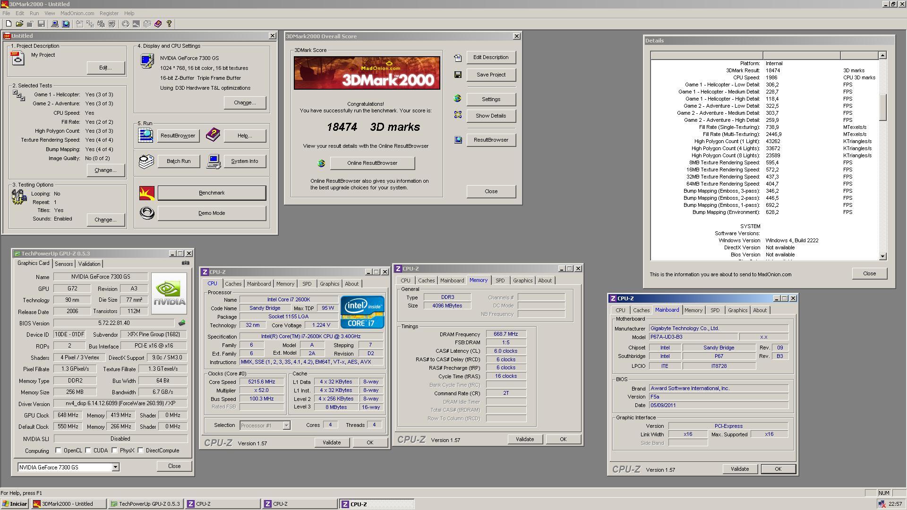Click the Benchmark button

pyautogui.click(x=212, y=193)
